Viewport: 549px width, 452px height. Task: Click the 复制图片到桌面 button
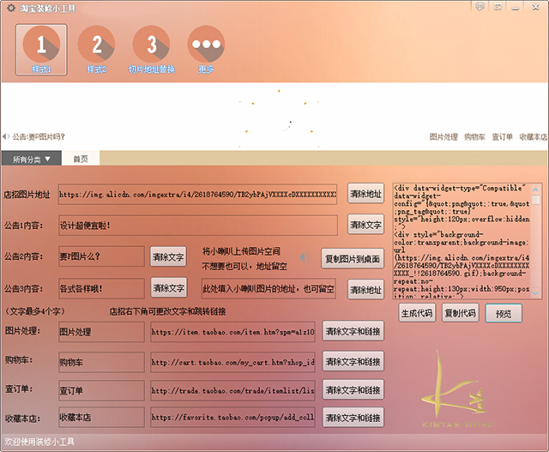(353, 259)
